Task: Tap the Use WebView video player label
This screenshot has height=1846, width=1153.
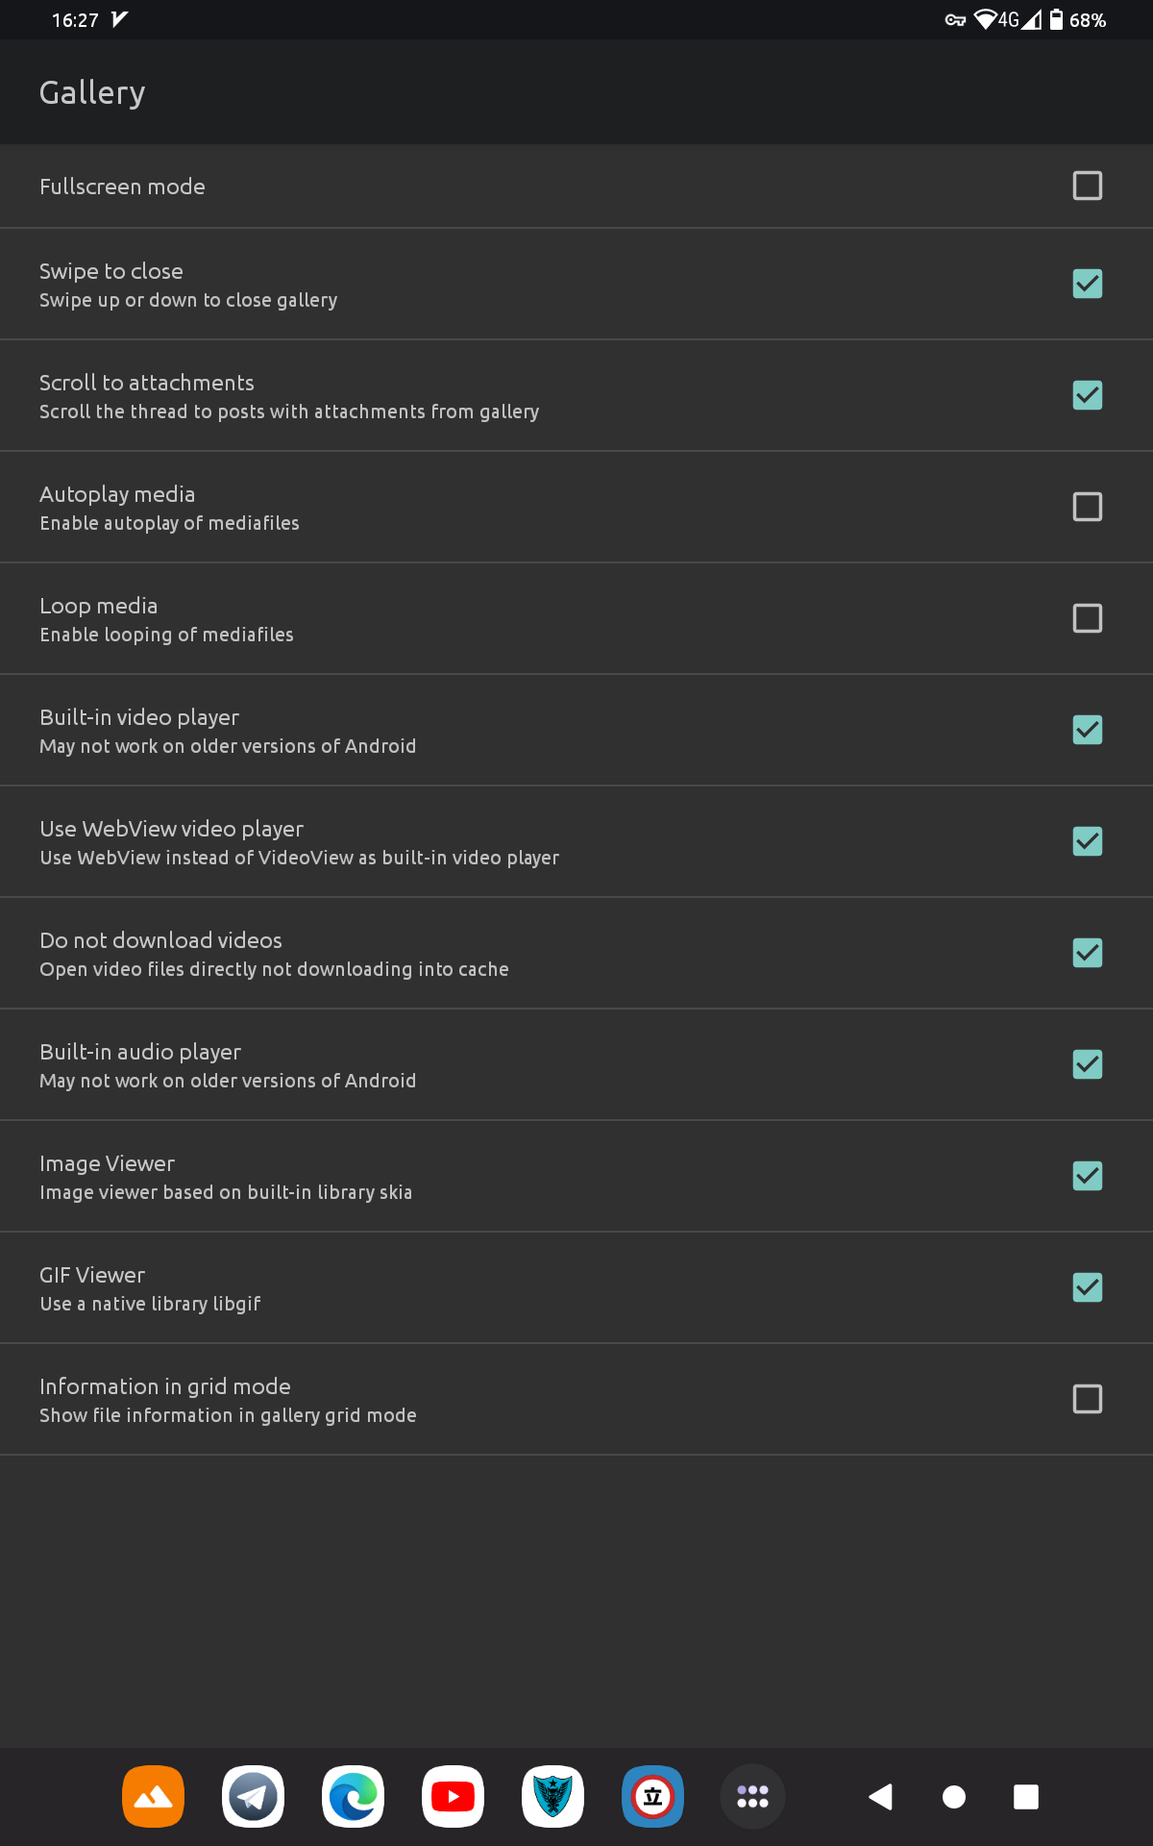Action: [x=171, y=829]
